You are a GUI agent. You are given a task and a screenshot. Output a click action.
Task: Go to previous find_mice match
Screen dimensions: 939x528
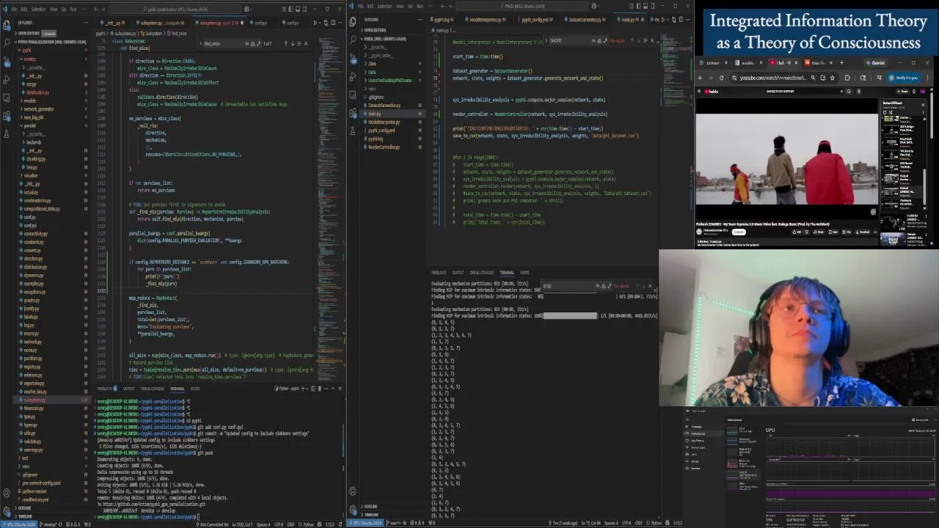click(x=286, y=44)
